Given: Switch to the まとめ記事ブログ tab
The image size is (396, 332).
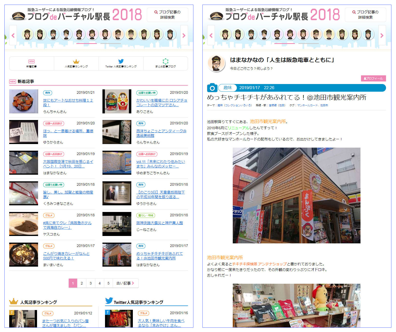Looking at the screenshot, I should tap(166, 63).
